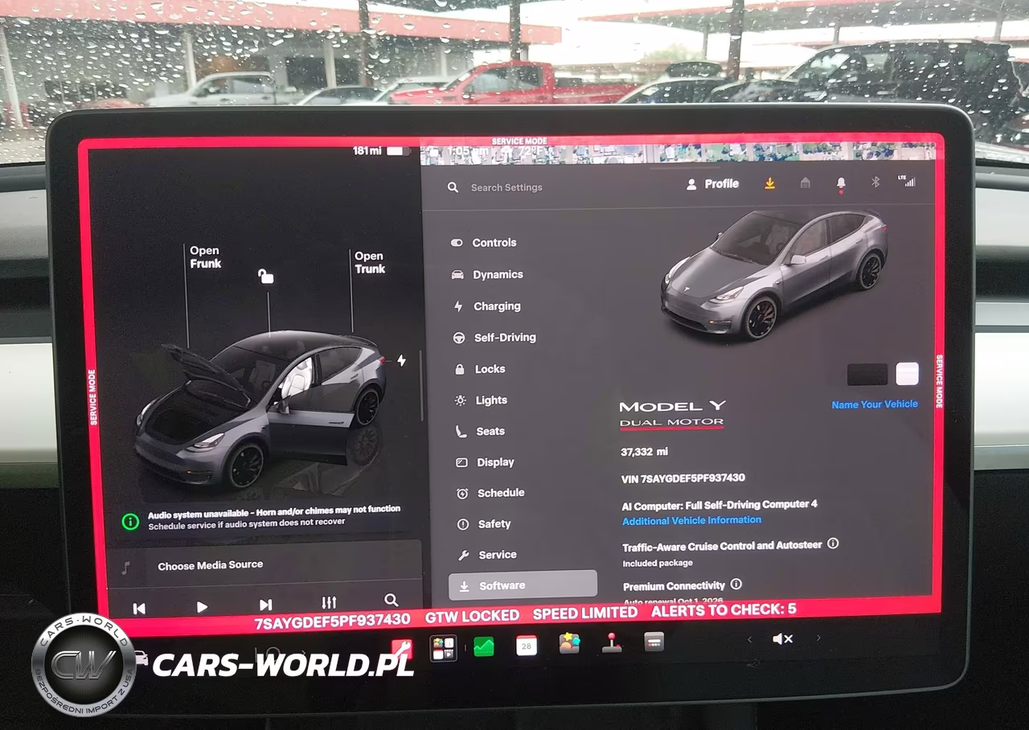Open the arcade joystick app

pos(612,642)
